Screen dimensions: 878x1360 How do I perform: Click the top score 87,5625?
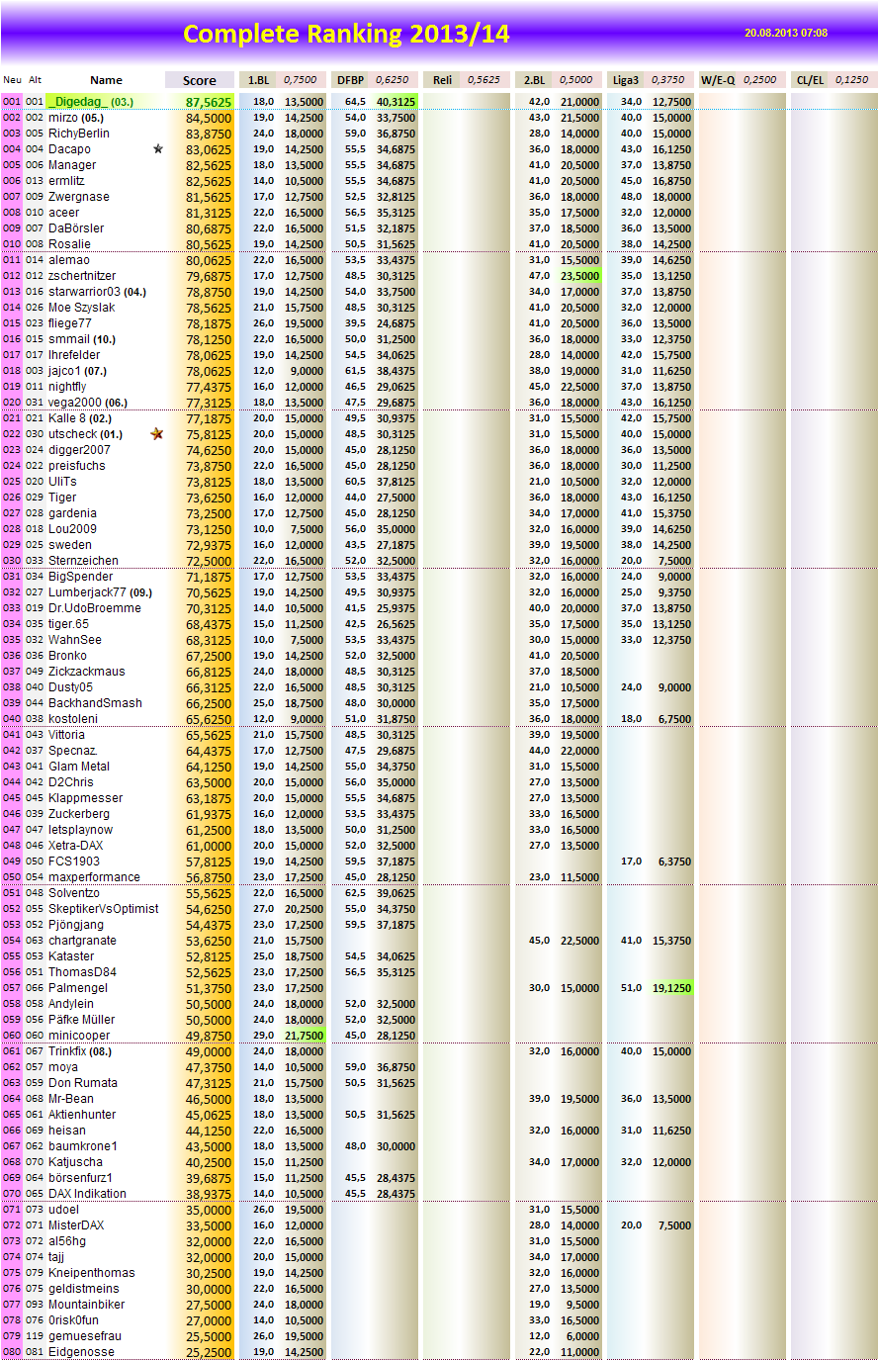(209, 102)
